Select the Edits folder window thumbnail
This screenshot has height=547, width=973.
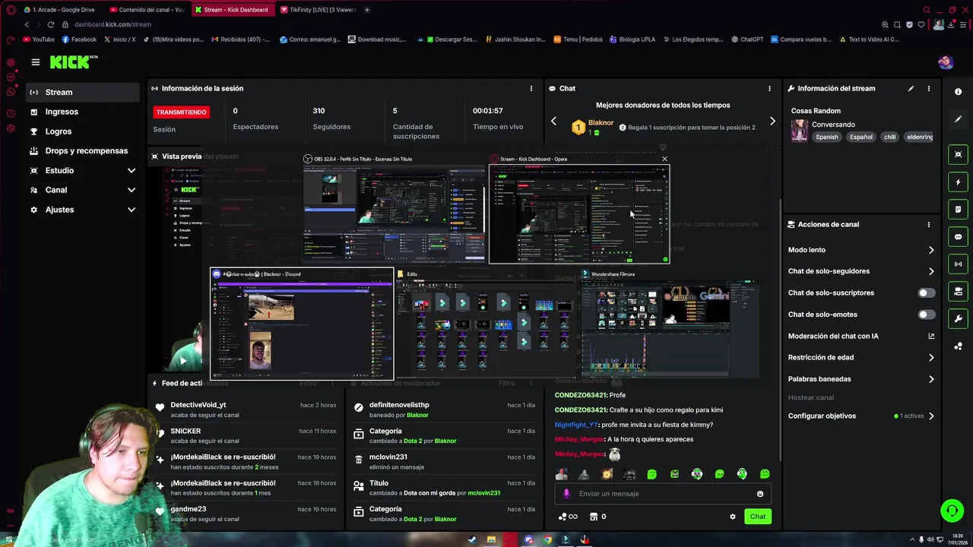pos(486,324)
